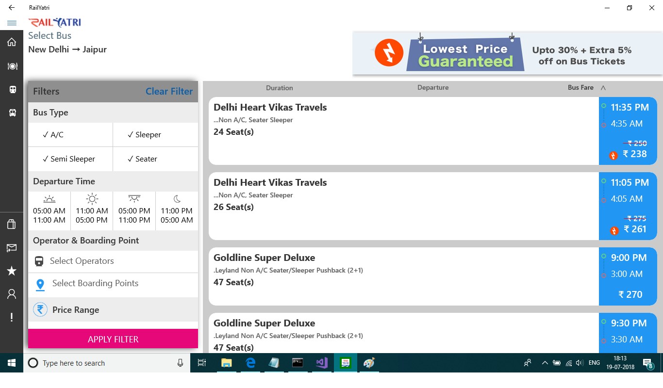Open the luggage trips icon in sidebar
The width and height of the screenshot is (663, 388).
coord(12,224)
